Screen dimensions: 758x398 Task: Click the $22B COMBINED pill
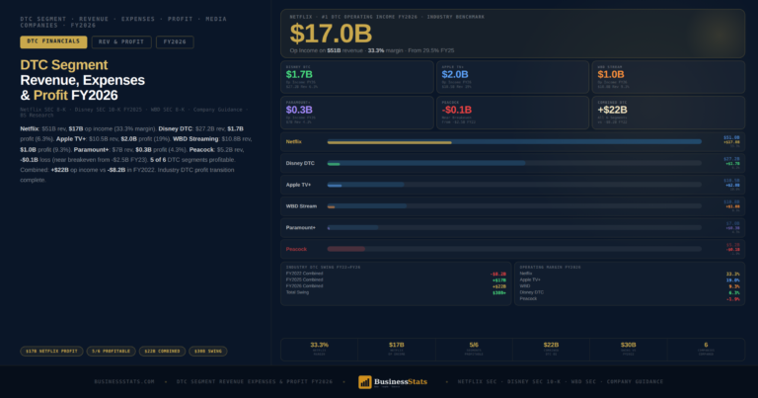coord(163,352)
